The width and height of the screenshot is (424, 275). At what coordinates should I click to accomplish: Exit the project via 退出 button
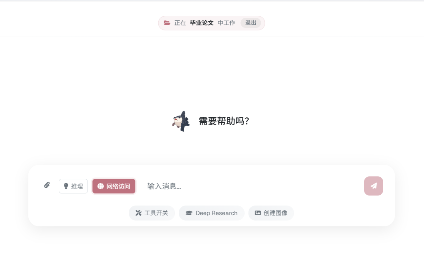[251, 23]
